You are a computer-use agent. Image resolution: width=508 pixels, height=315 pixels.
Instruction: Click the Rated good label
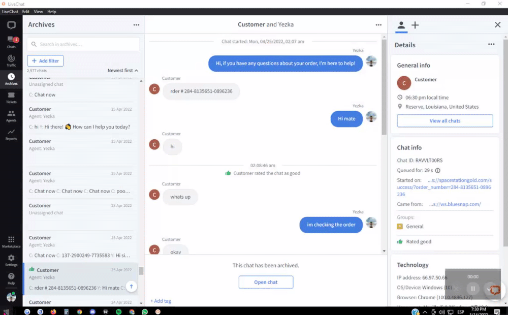419,242
